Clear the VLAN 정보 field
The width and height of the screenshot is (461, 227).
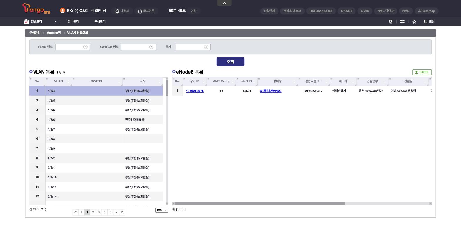(x=86, y=47)
